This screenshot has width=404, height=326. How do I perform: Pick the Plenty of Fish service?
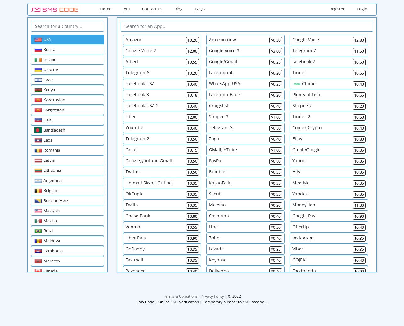pyautogui.click(x=329, y=95)
